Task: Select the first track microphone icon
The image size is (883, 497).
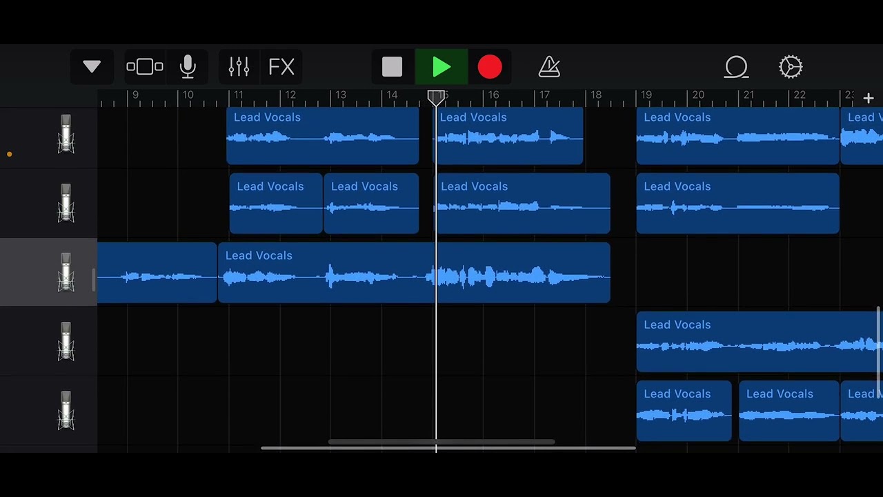Action: click(66, 135)
